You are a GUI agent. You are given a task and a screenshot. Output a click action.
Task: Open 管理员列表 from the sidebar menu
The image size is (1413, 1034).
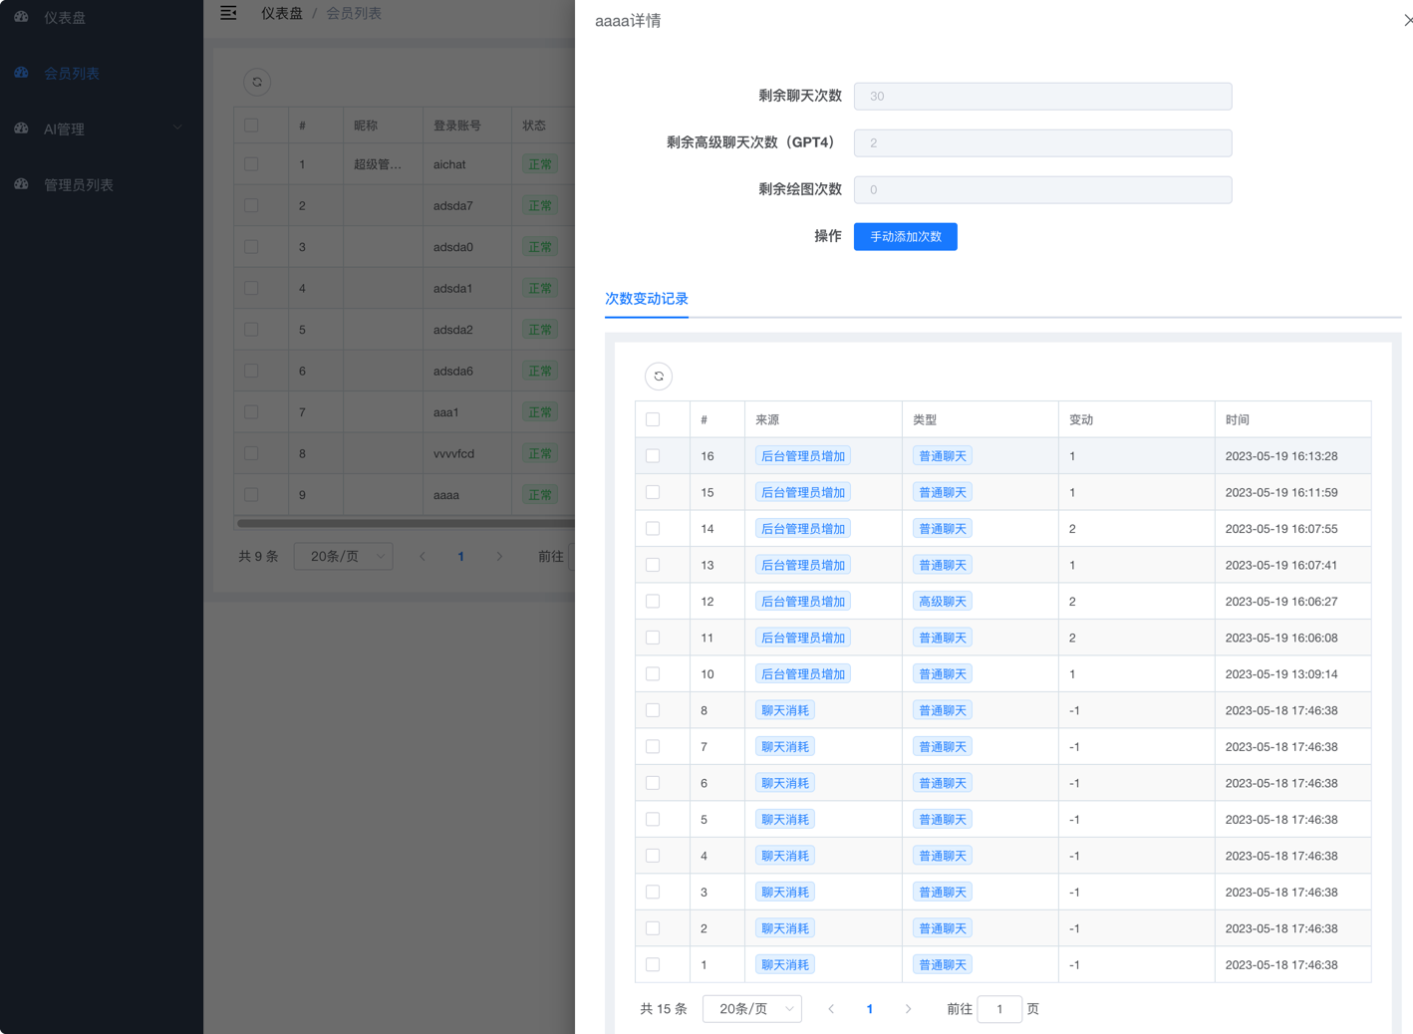(x=79, y=184)
